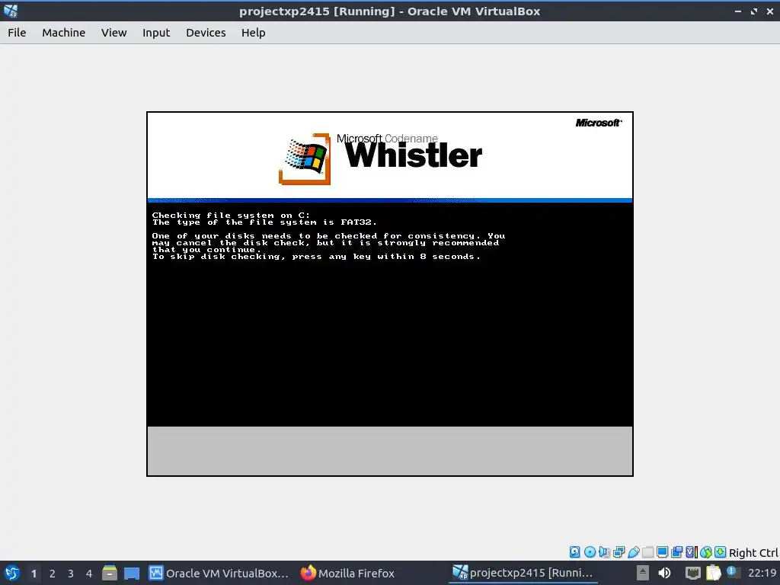Viewport: 780px width, 585px height.
Task: Click the hard disk activity indicator icon
Action: tap(574, 551)
